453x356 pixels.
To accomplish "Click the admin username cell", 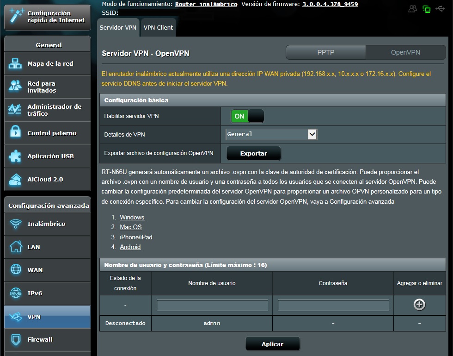I will click(212, 323).
